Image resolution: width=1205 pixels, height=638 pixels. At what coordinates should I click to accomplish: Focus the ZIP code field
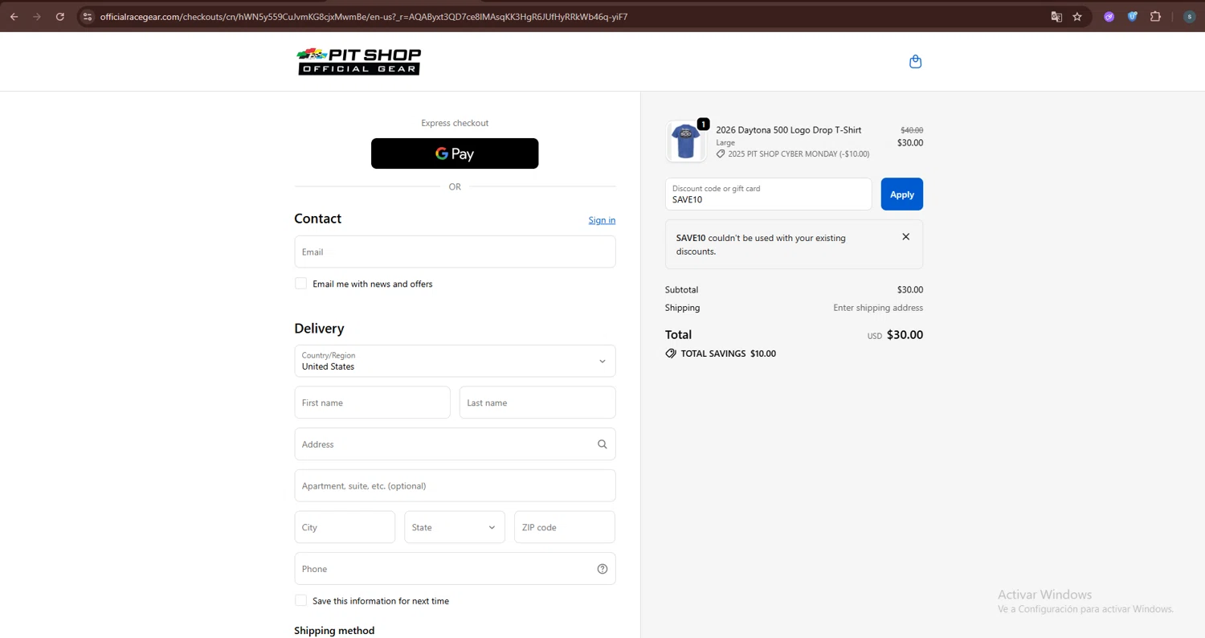coord(565,527)
